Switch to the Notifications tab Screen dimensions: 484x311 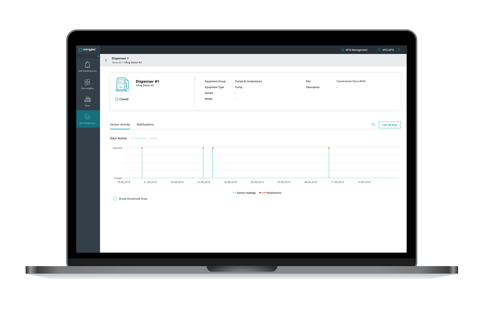(x=145, y=124)
